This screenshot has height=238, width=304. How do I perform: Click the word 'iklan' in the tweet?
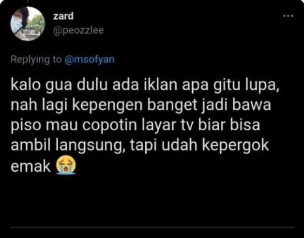(x=160, y=85)
